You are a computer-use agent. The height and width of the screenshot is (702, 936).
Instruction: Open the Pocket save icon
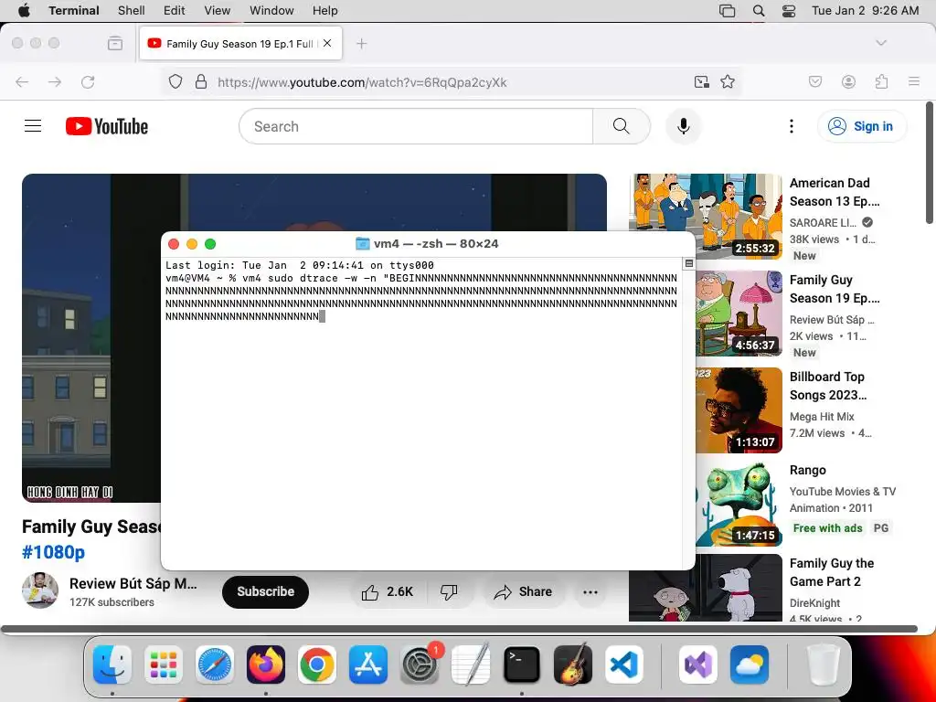tap(815, 81)
